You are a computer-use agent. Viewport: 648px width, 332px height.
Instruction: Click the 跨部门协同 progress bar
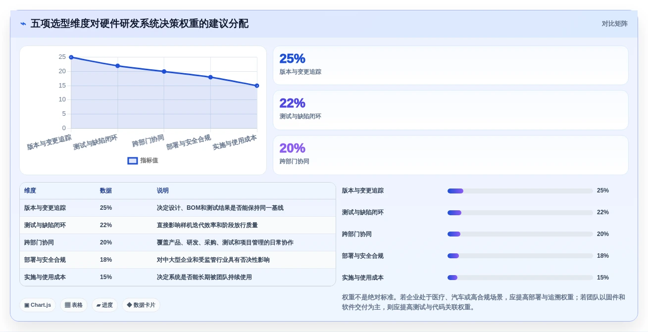pos(520,234)
